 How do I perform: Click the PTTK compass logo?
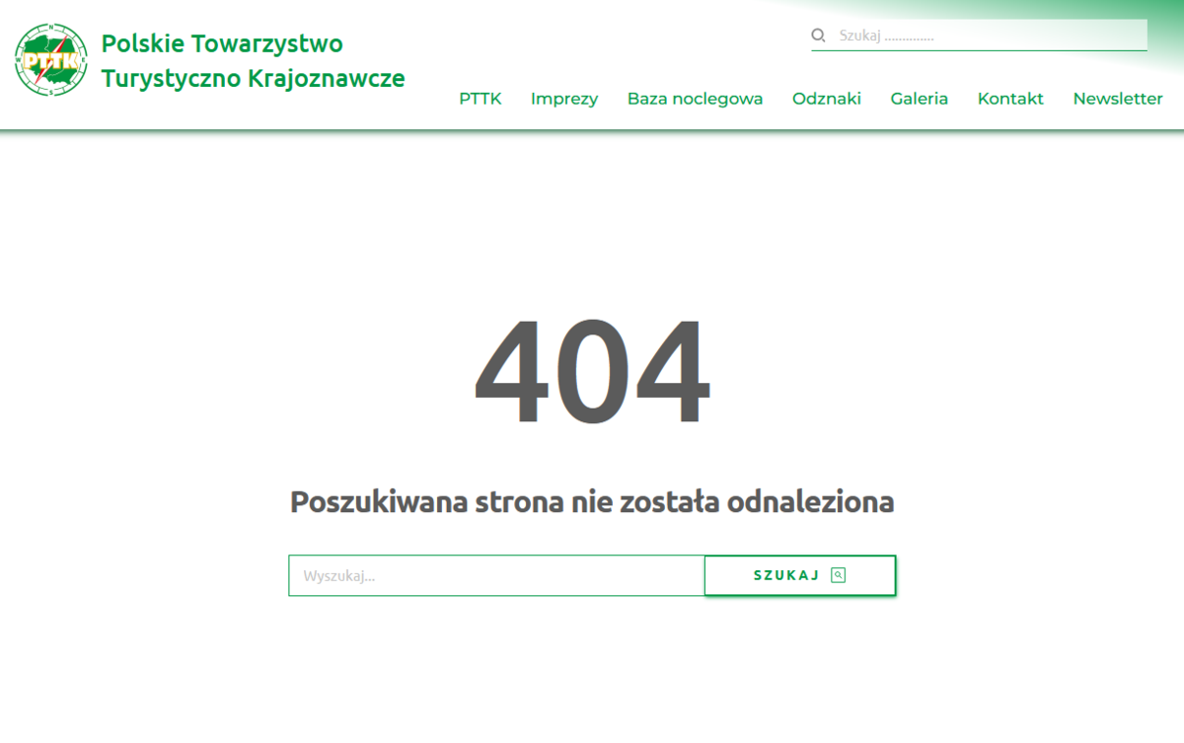(51, 60)
